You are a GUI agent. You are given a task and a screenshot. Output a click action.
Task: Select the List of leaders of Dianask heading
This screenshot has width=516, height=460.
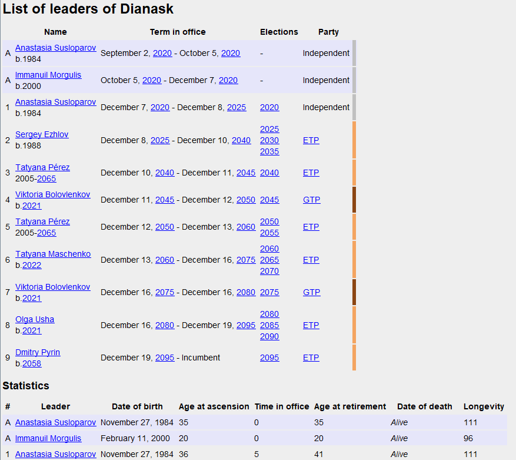(88, 9)
